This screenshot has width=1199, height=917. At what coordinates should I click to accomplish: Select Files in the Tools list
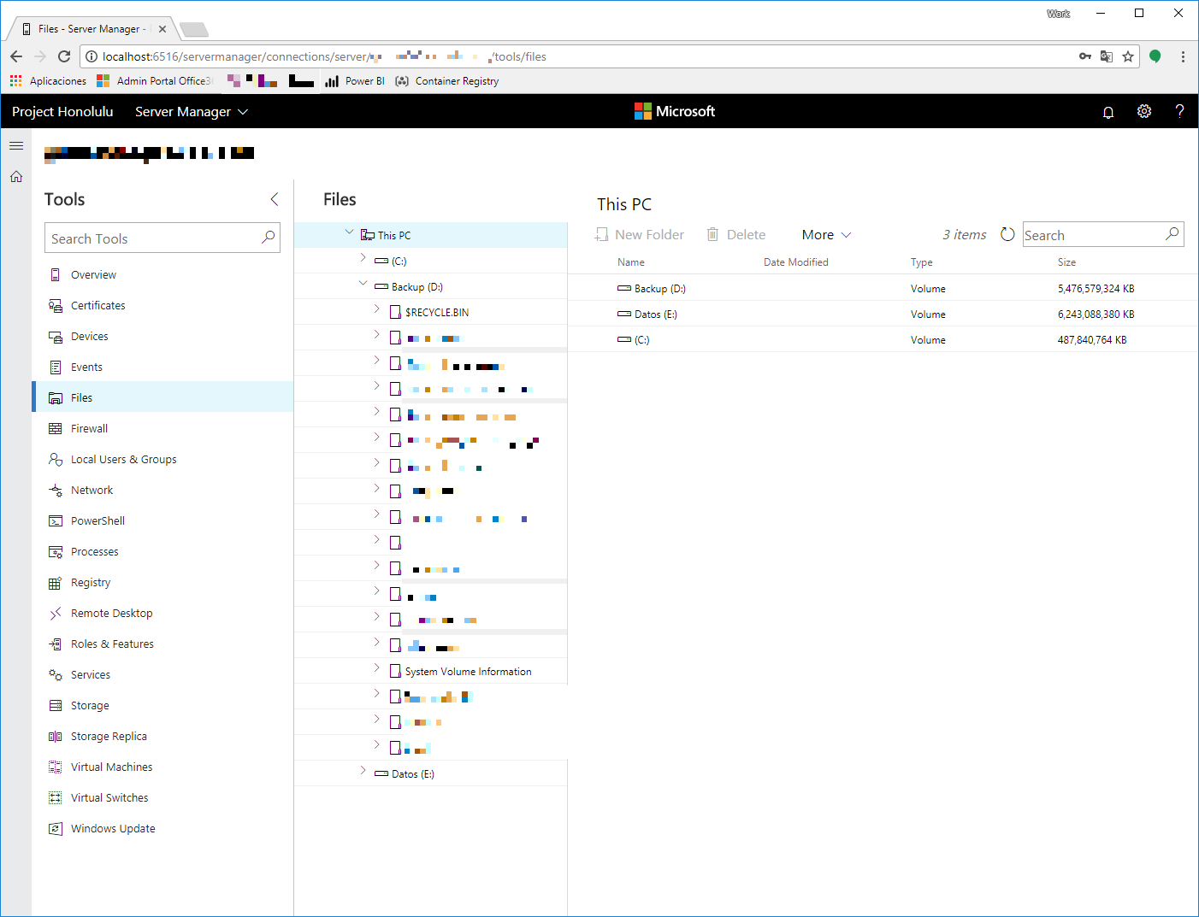162,397
